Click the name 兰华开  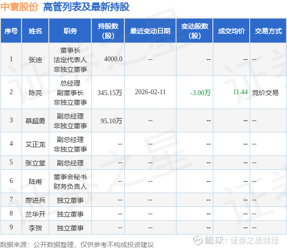pyautogui.click(x=35, y=214)
